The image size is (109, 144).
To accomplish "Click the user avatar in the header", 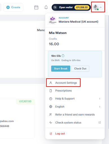I will (x=96, y=7).
